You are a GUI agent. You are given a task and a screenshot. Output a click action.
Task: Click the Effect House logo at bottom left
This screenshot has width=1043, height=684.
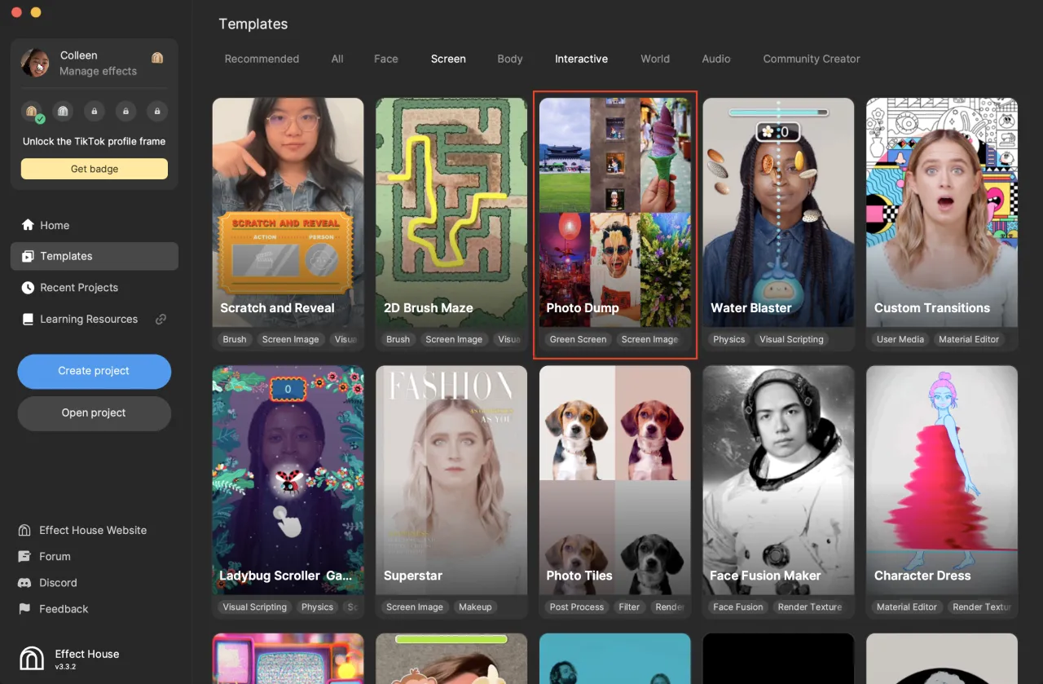pos(31,657)
